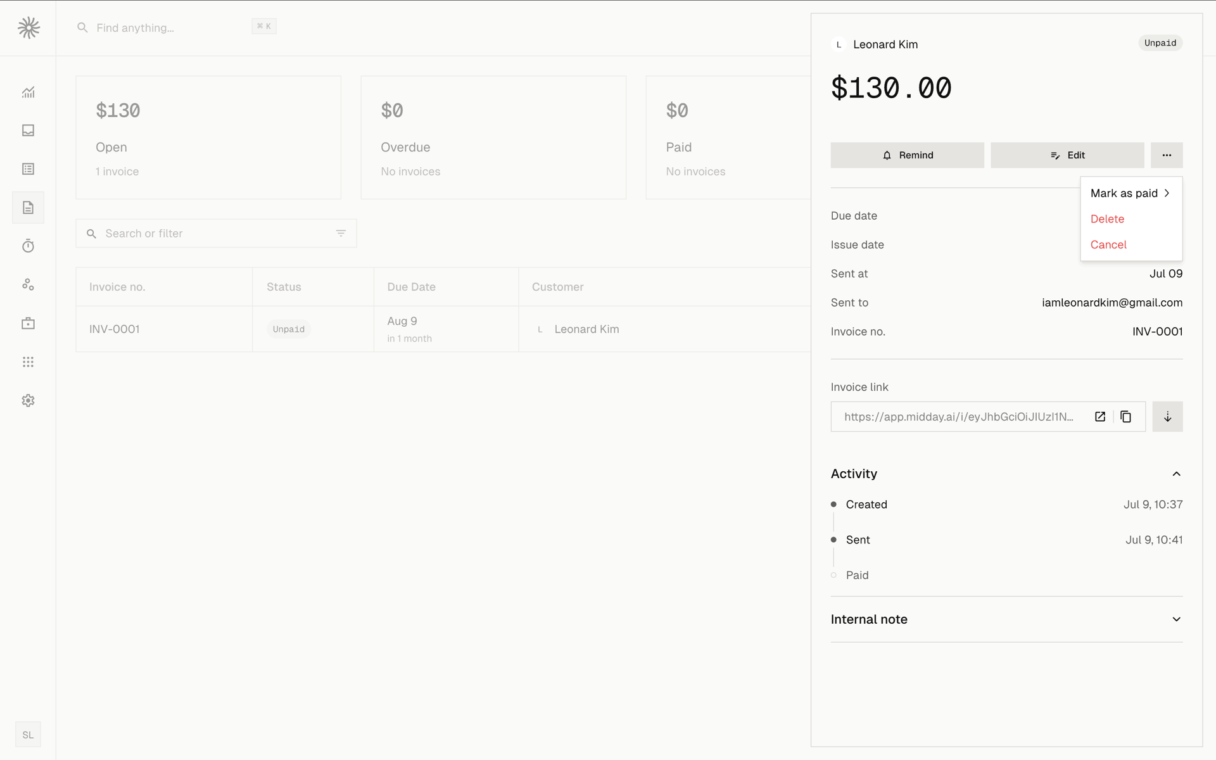Click the INV-0001 table cell
This screenshot has width=1216, height=760.
click(164, 329)
